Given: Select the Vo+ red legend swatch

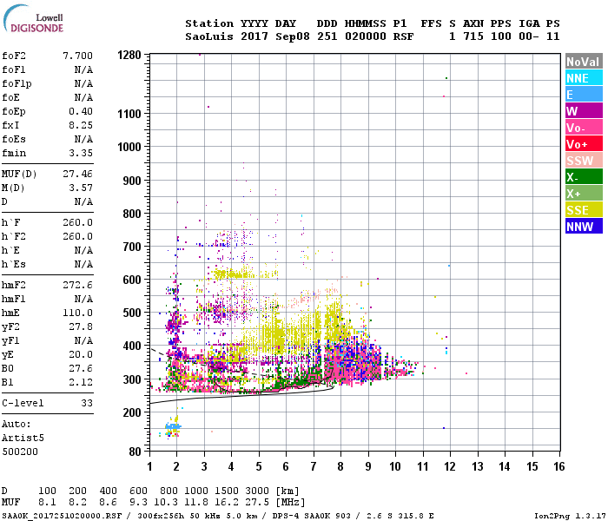Looking at the screenshot, I should click(x=584, y=144).
